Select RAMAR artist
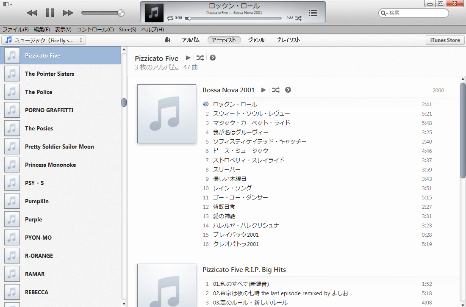 60,274
